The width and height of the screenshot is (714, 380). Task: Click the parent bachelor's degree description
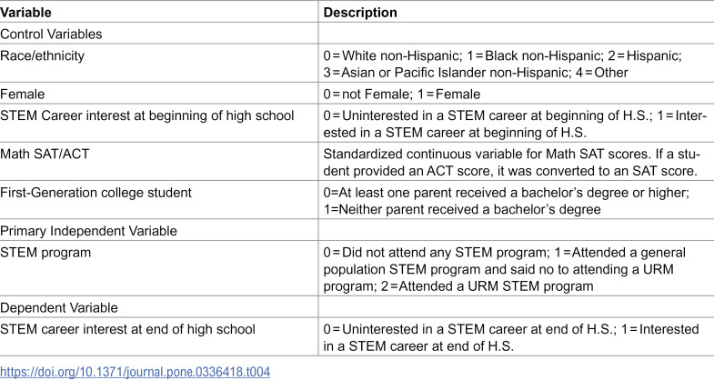pyautogui.click(x=507, y=201)
